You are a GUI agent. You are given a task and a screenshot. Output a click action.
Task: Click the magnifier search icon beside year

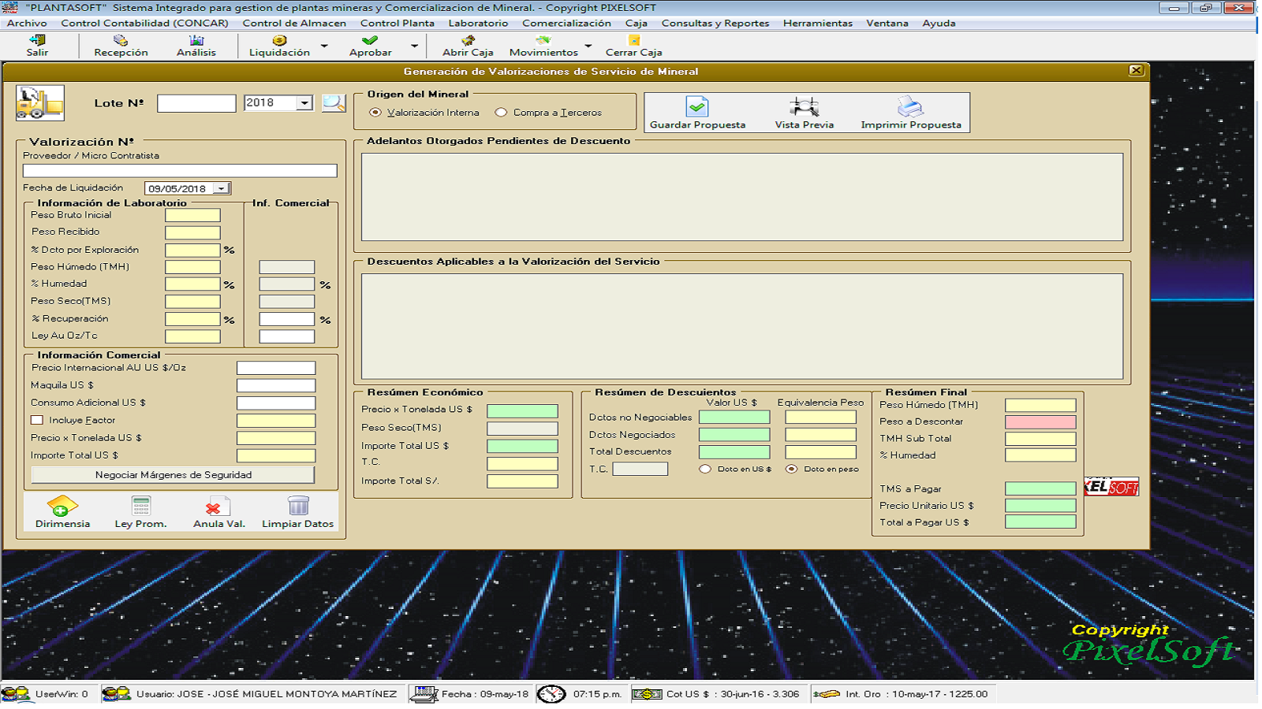(x=334, y=103)
